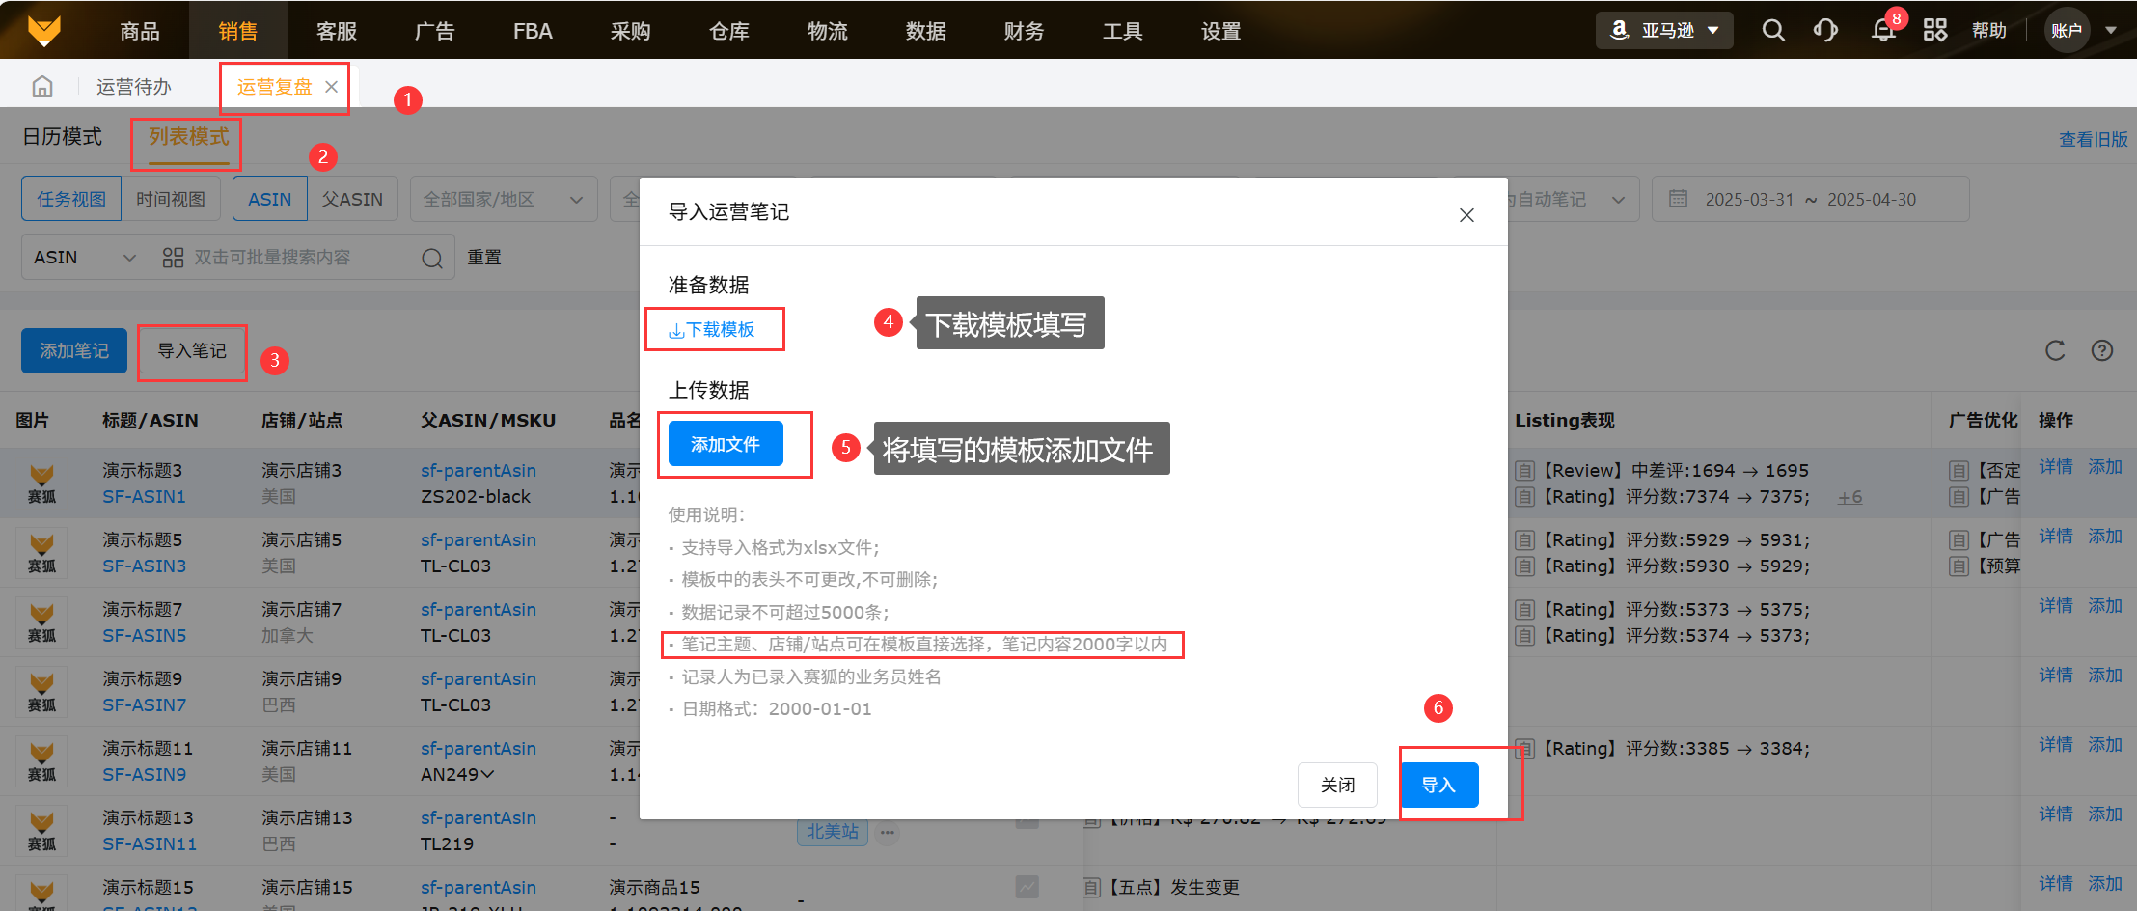Click the note icon beside 评分数:5929 → 5931
2137x911 pixels.
1525,540
